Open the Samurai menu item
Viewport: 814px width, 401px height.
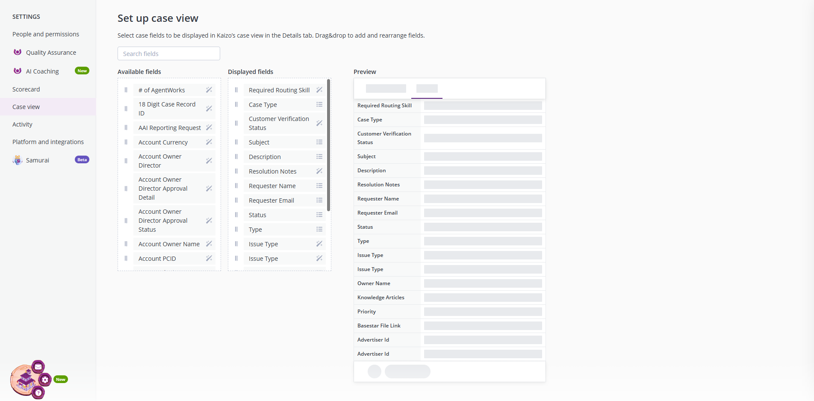pos(38,160)
